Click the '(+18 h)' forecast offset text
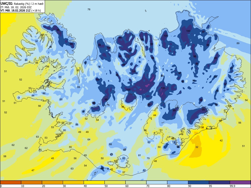251x188 pixels. point(36,11)
